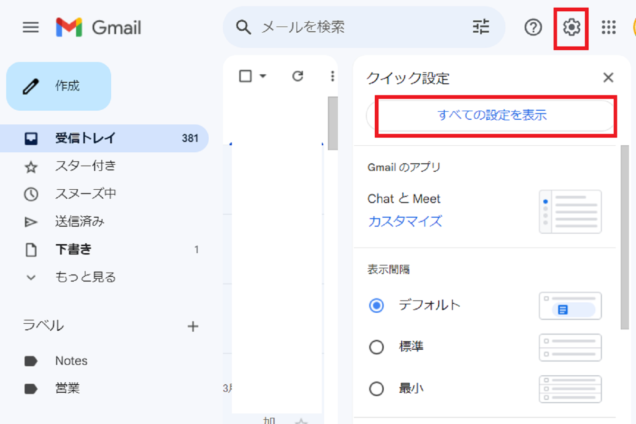Open the Help question mark icon
Image resolution: width=636 pixels, height=424 pixels.
click(x=533, y=28)
